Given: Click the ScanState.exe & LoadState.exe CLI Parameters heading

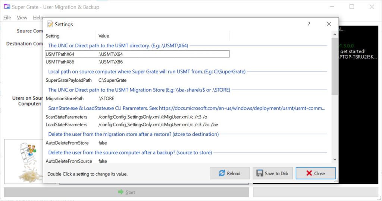Looking at the screenshot, I should (x=187, y=108).
